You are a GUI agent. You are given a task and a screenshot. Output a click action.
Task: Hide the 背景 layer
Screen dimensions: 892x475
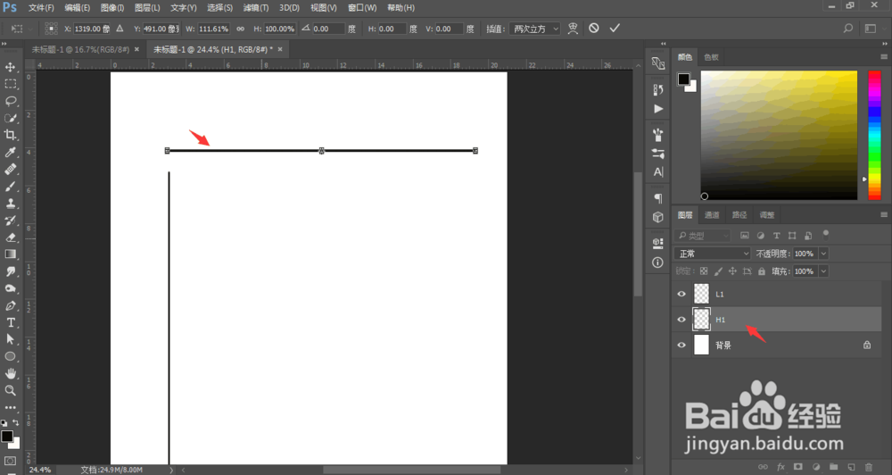tap(681, 346)
